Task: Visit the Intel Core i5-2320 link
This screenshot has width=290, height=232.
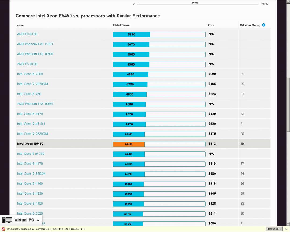Action: (30, 213)
